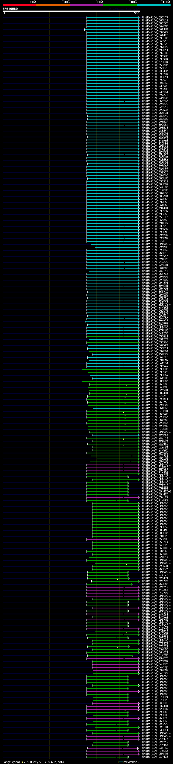Click the orange ~40% identity legend bar

53,5
